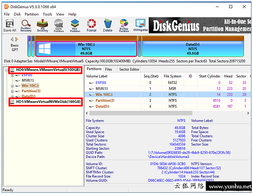This screenshot has width=253, height=195.
Task: Click the horizontal scrollbar thumb
Action: pos(141,113)
